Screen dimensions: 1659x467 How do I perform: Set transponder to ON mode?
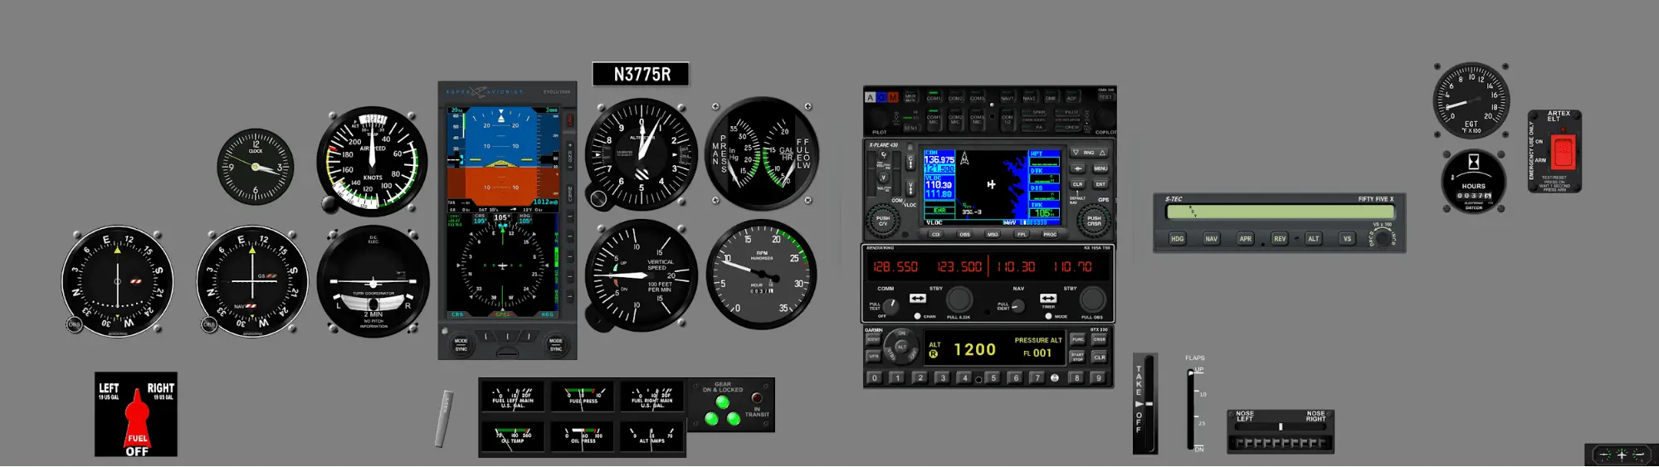click(x=902, y=333)
